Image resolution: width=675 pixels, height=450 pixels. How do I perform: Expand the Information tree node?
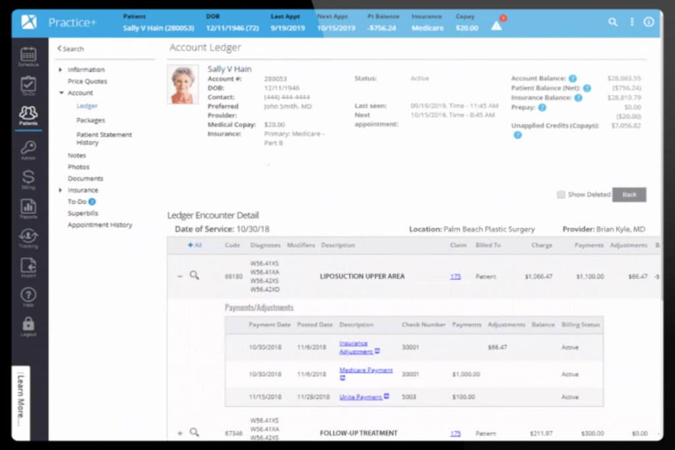[61, 70]
